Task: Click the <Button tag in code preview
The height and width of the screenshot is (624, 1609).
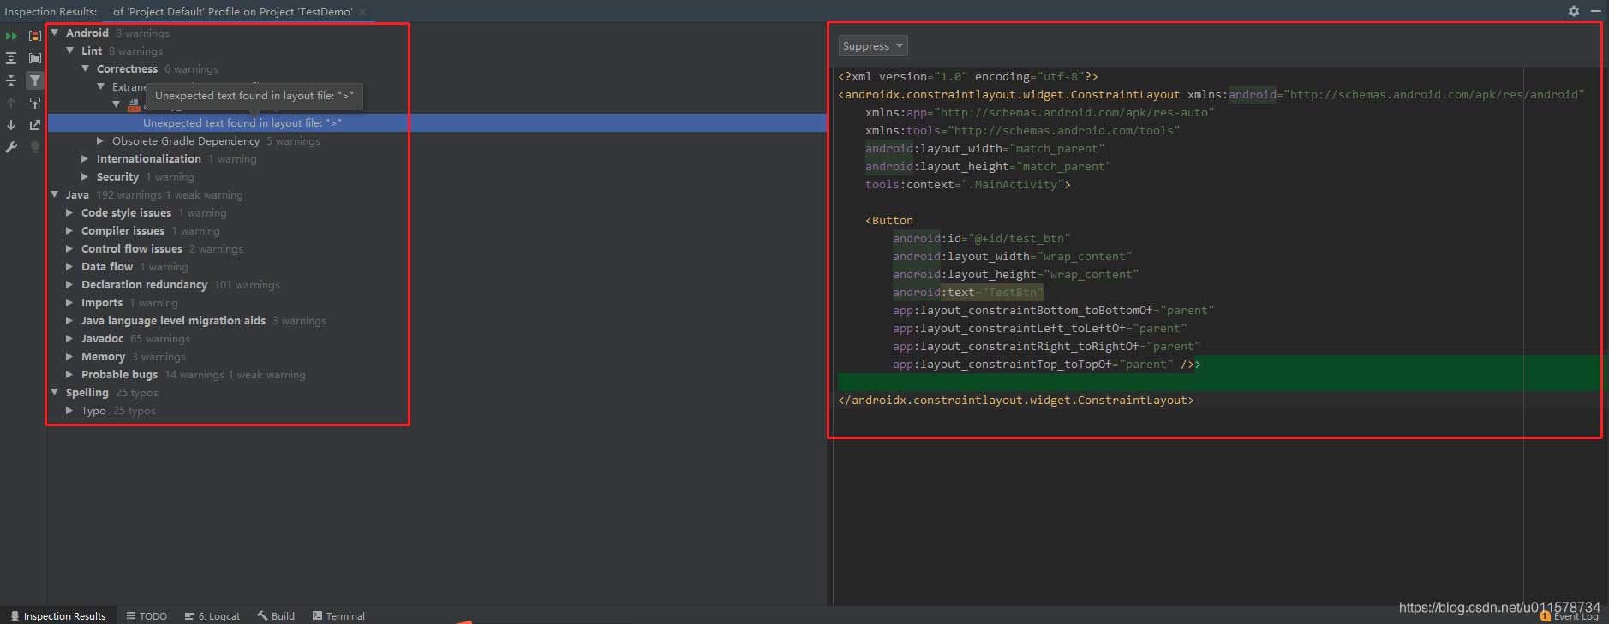Action: [x=889, y=220]
